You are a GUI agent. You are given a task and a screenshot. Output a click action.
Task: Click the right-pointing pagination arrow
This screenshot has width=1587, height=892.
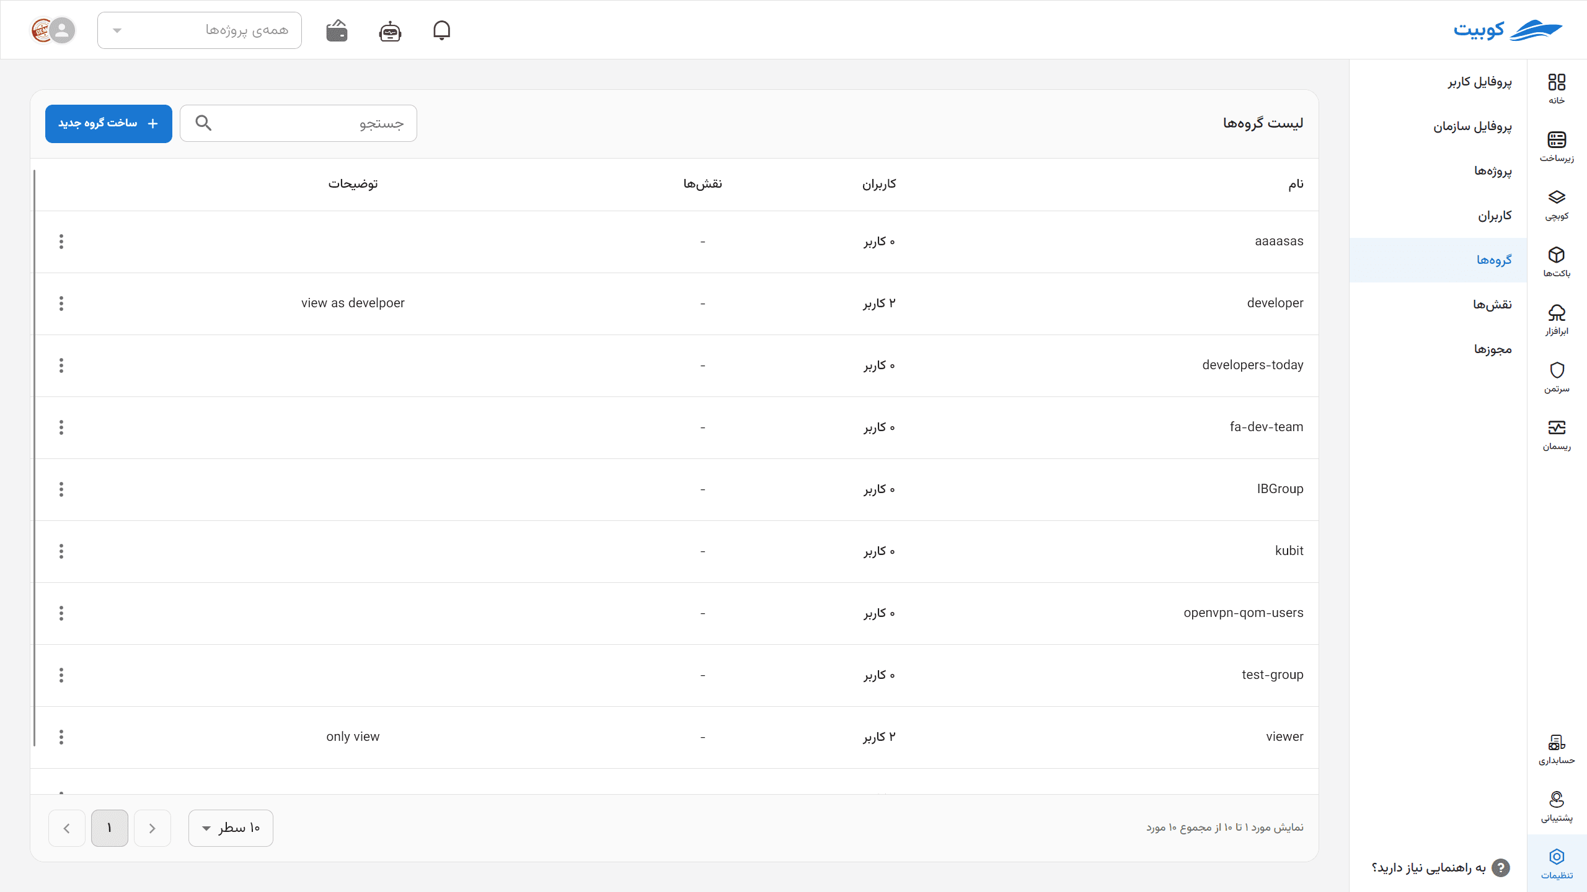[153, 828]
